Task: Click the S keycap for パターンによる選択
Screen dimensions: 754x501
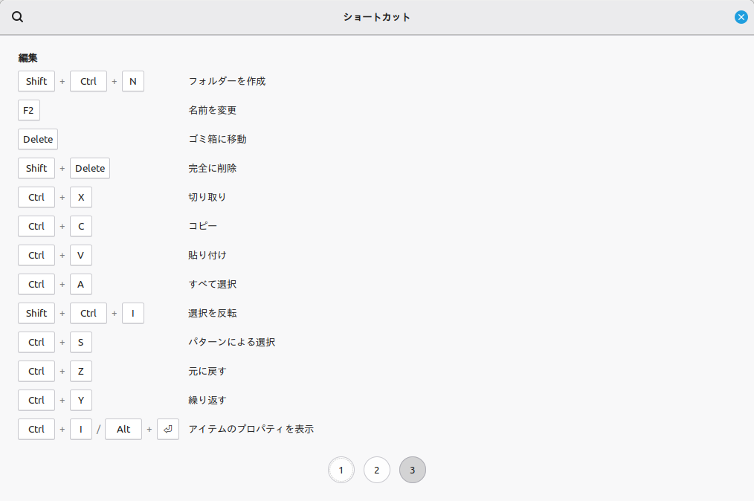Action: pyautogui.click(x=81, y=342)
